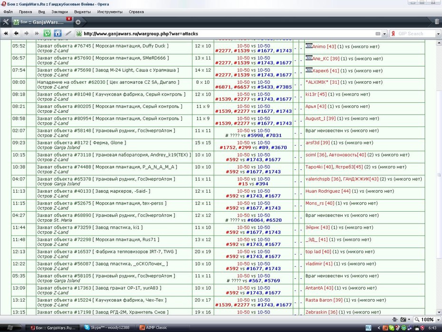Click the feed icon inside the address bar
Screen dimensions: 442x332
click(x=378, y=34)
